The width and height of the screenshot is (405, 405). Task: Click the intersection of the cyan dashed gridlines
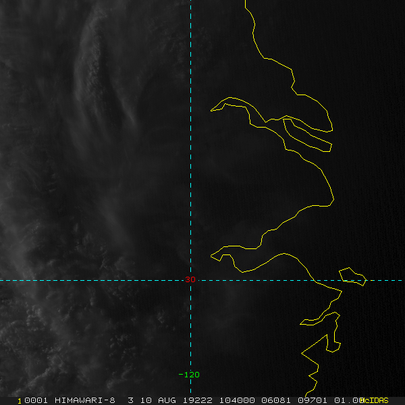click(x=190, y=280)
